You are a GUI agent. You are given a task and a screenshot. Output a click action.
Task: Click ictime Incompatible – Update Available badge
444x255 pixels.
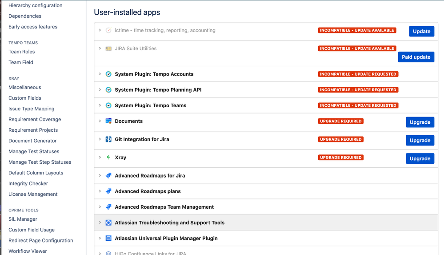coord(357,30)
